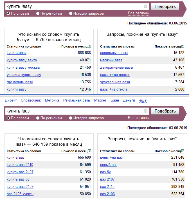This screenshot has height=198, width=189.
Task: Open the «ваз бу» similar query link
Action: [x=105, y=172]
